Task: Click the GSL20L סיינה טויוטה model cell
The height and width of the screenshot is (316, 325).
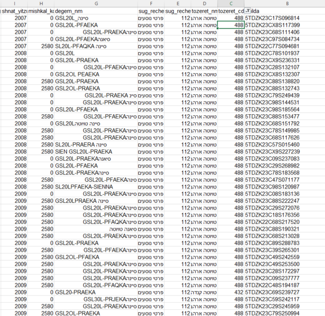Action: click(96, 123)
